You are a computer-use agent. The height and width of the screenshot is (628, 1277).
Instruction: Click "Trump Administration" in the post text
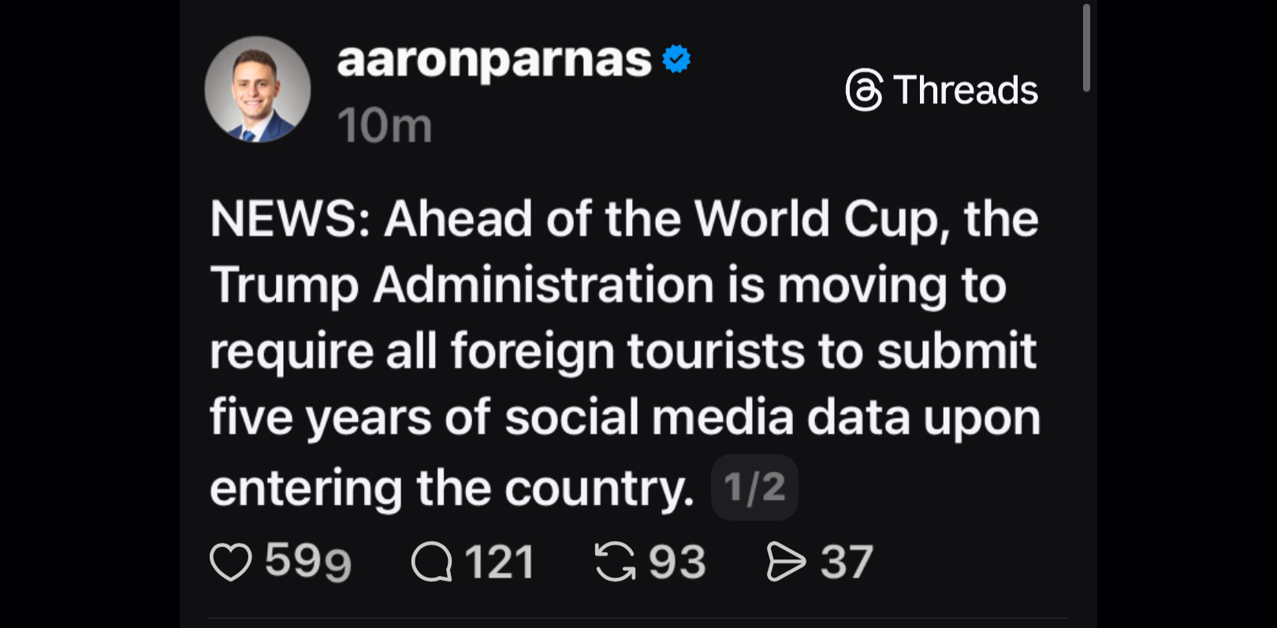click(461, 284)
